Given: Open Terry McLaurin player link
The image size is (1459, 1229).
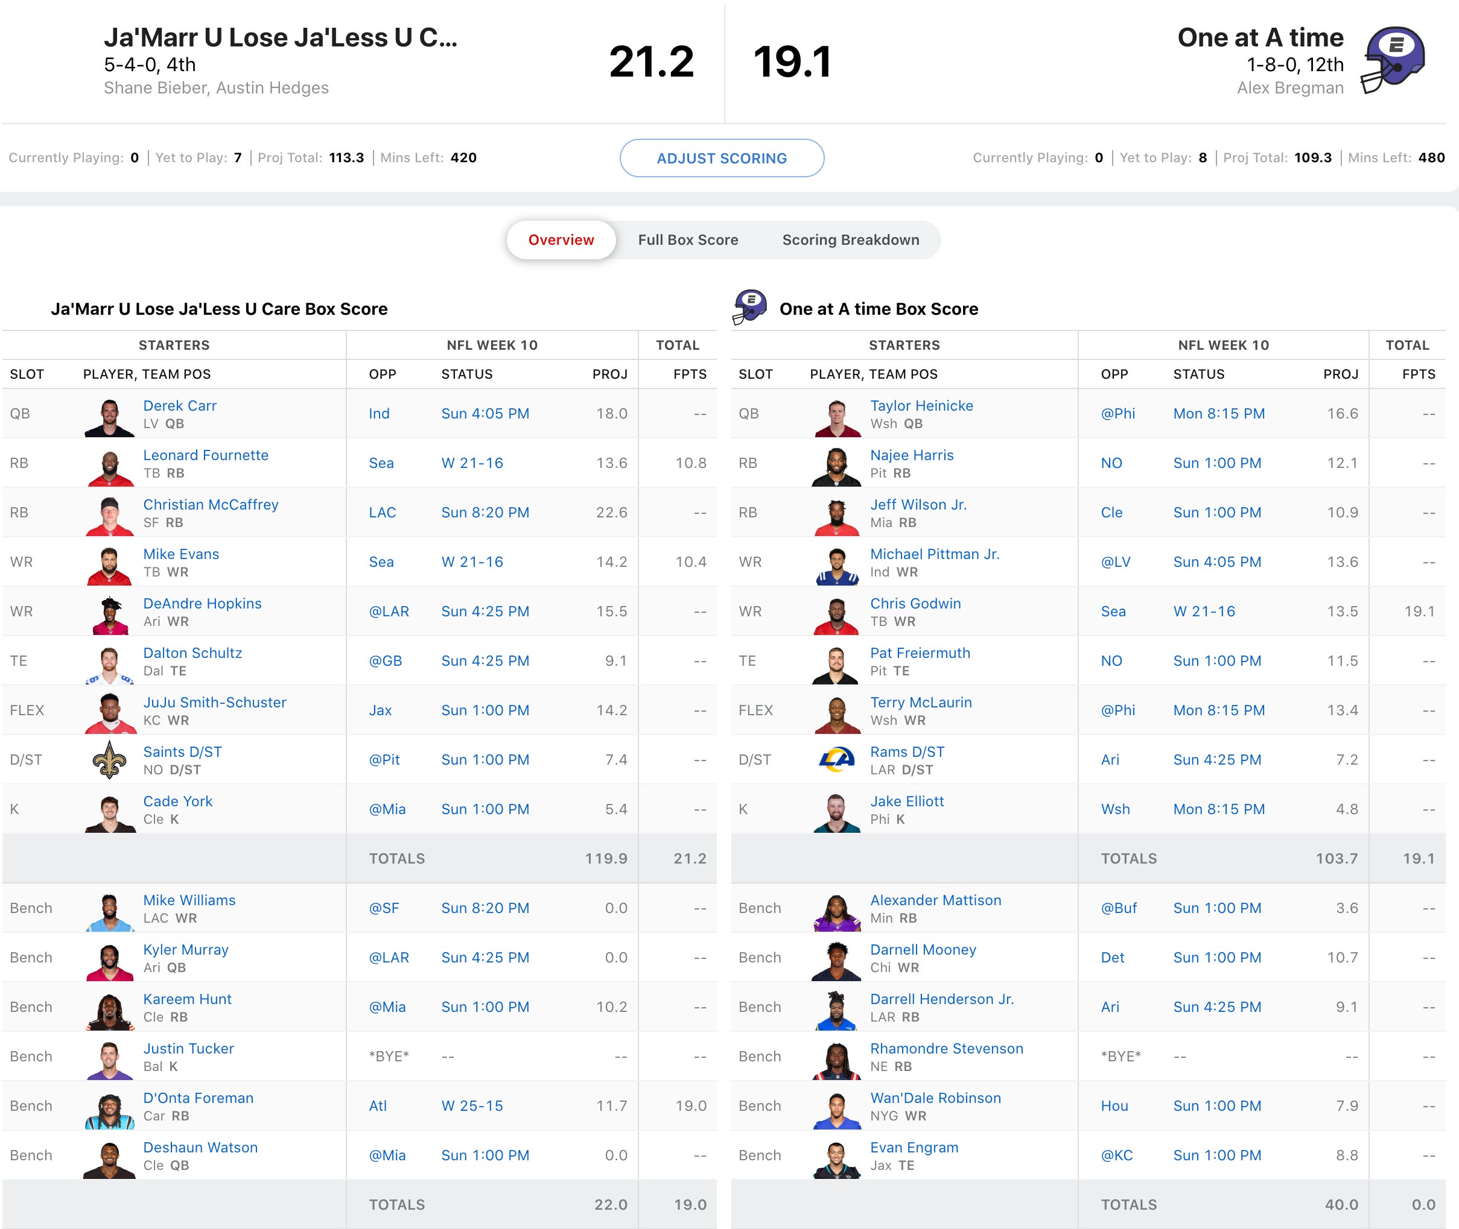Looking at the screenshot, I should (x=920, y=703).
